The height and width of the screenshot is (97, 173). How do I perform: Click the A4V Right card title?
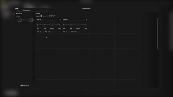tap(65, 20)
